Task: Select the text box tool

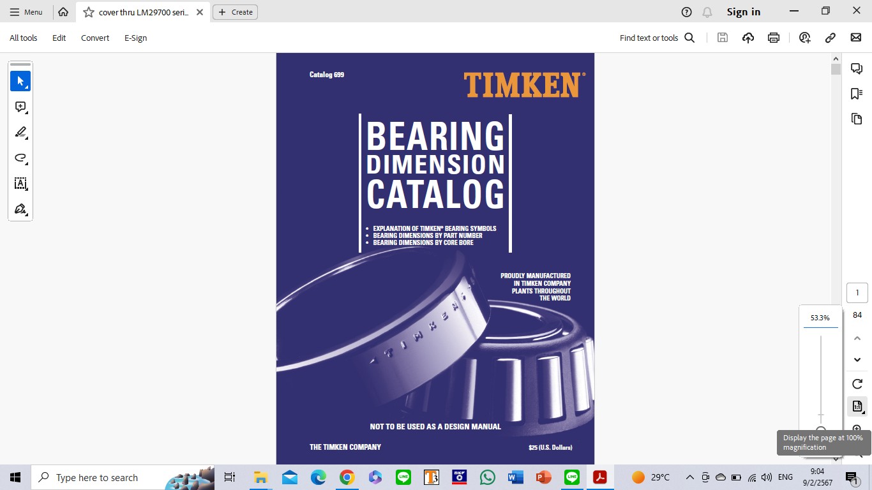Action: (x=20, y=184)
